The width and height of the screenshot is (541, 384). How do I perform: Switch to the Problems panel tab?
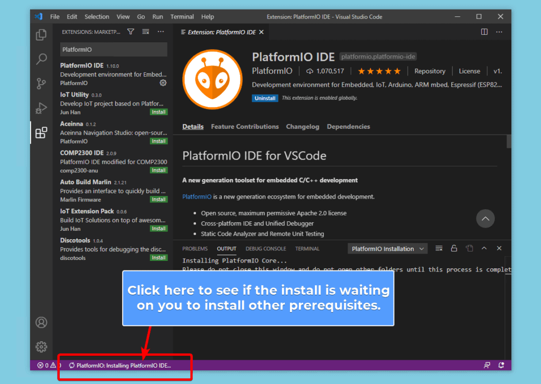click(x=195, y=249)
